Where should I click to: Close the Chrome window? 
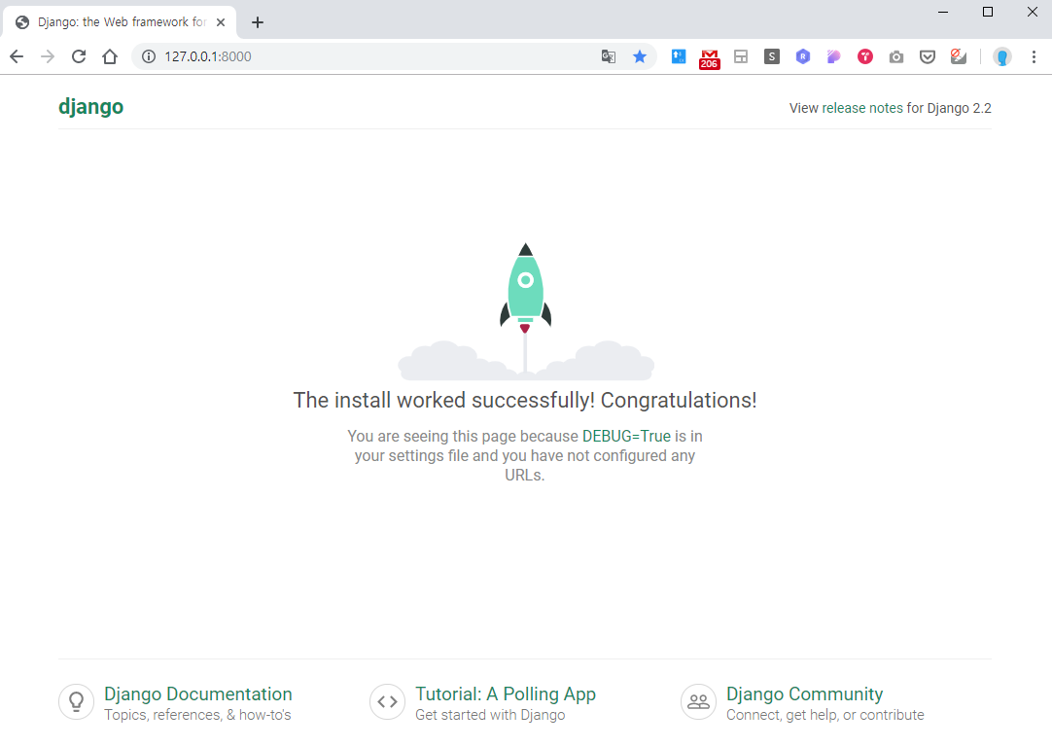click(x=1033, y=12)
